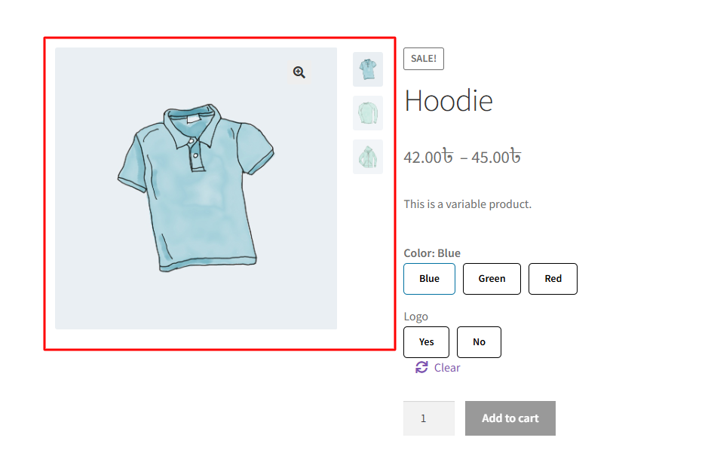Click the 'Color: Blue' label
Viewport: 711px width, 453px height.
[432, 253]
